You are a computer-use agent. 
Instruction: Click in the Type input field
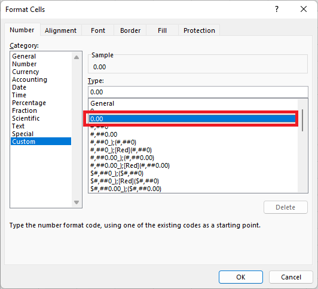click(198, 92)
